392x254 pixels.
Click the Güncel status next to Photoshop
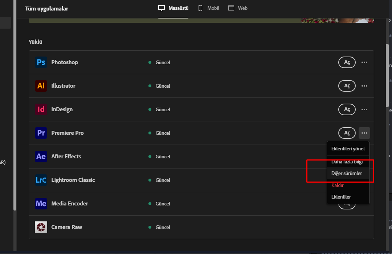(x=159, y=62)
